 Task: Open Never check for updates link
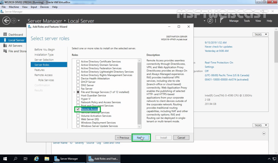219,46
